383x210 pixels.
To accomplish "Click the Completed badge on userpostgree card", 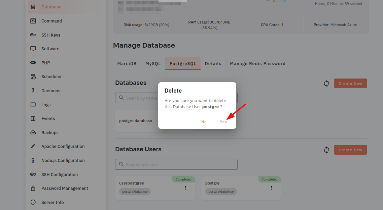I will 183,179.
